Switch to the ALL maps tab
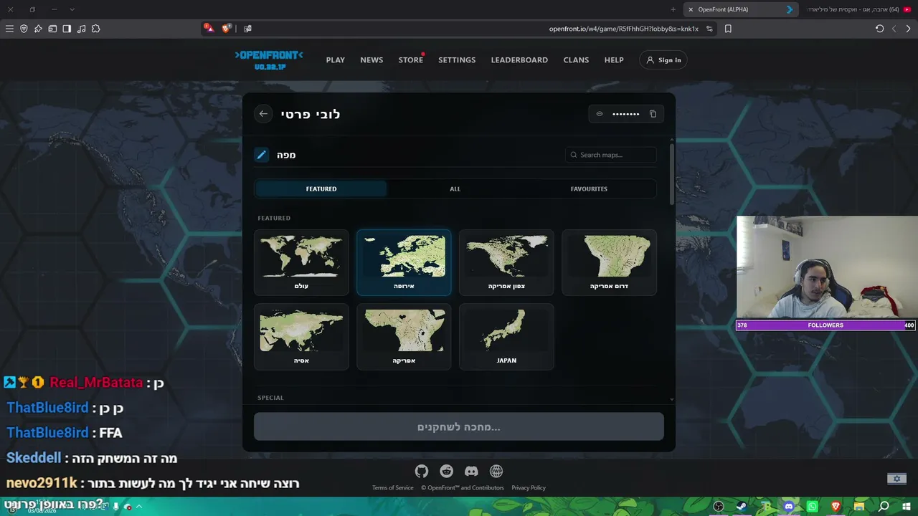Viewport: 918px width, 516px height. 455,189
